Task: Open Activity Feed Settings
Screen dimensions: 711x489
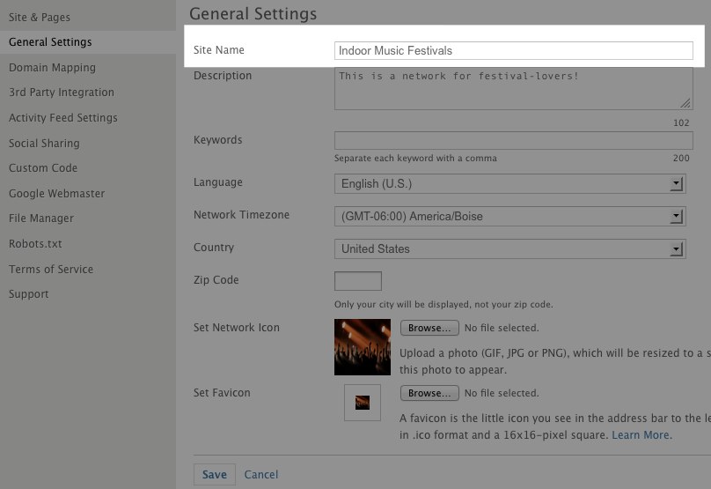Action: click(x=63, y=118)
